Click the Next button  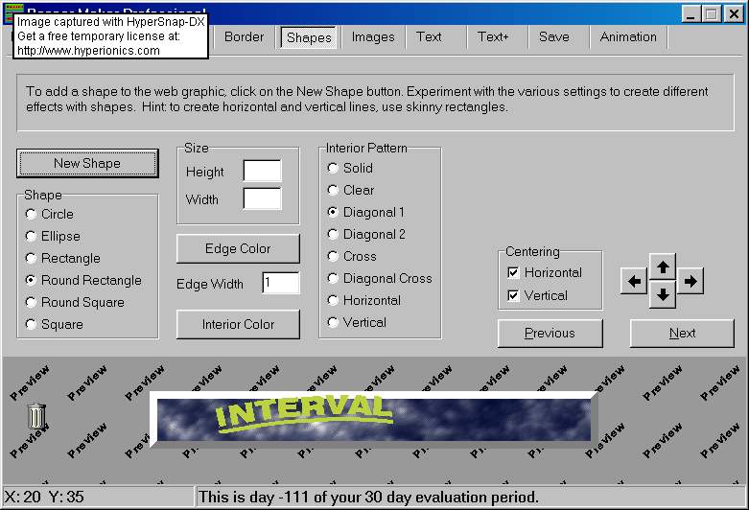(x=682, y=333)
